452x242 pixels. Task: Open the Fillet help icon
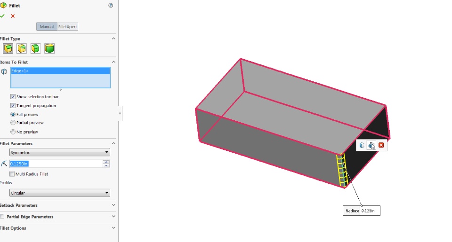[111, 6]
